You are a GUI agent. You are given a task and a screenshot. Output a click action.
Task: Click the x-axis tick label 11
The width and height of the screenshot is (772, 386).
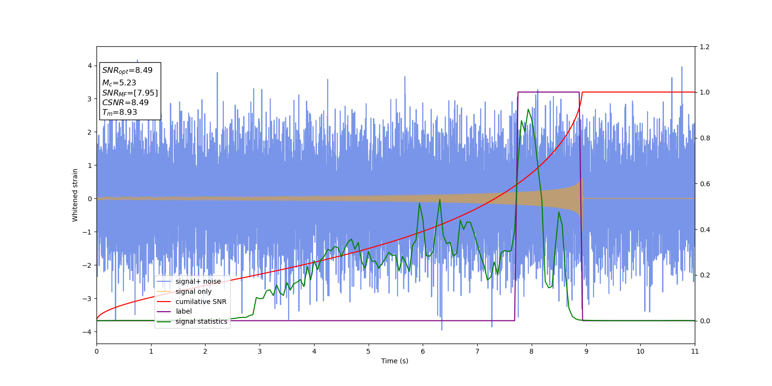[x=695, y=351]
